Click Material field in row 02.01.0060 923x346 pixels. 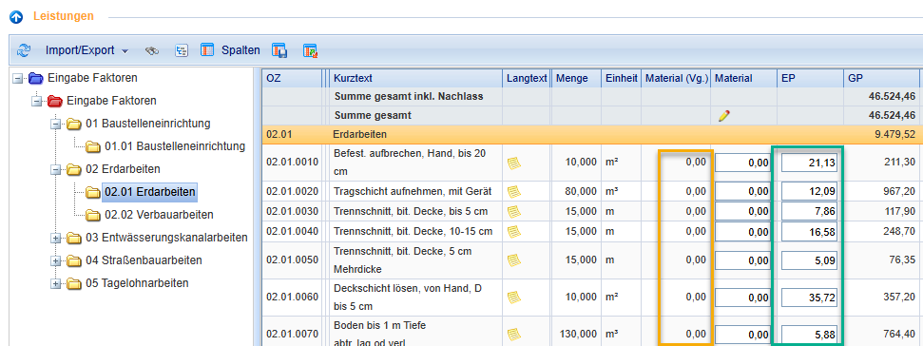(x=742, y=298)
